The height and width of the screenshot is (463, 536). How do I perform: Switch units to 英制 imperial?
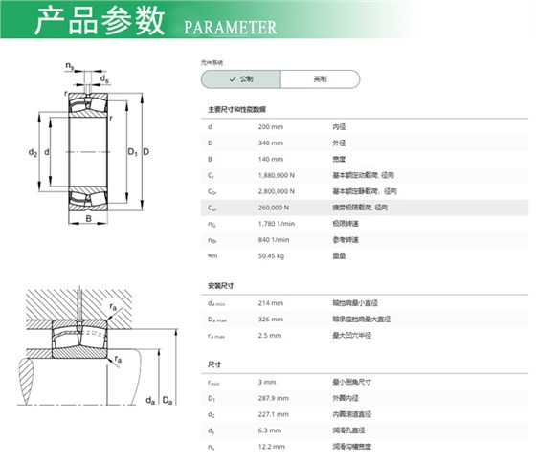click(x=321, y=79)
